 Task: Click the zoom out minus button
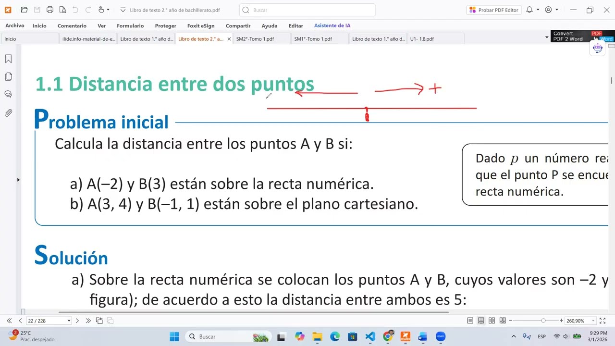tap(511, 321)
